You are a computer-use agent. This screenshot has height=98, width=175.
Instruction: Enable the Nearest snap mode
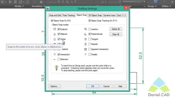coord(89,44)
